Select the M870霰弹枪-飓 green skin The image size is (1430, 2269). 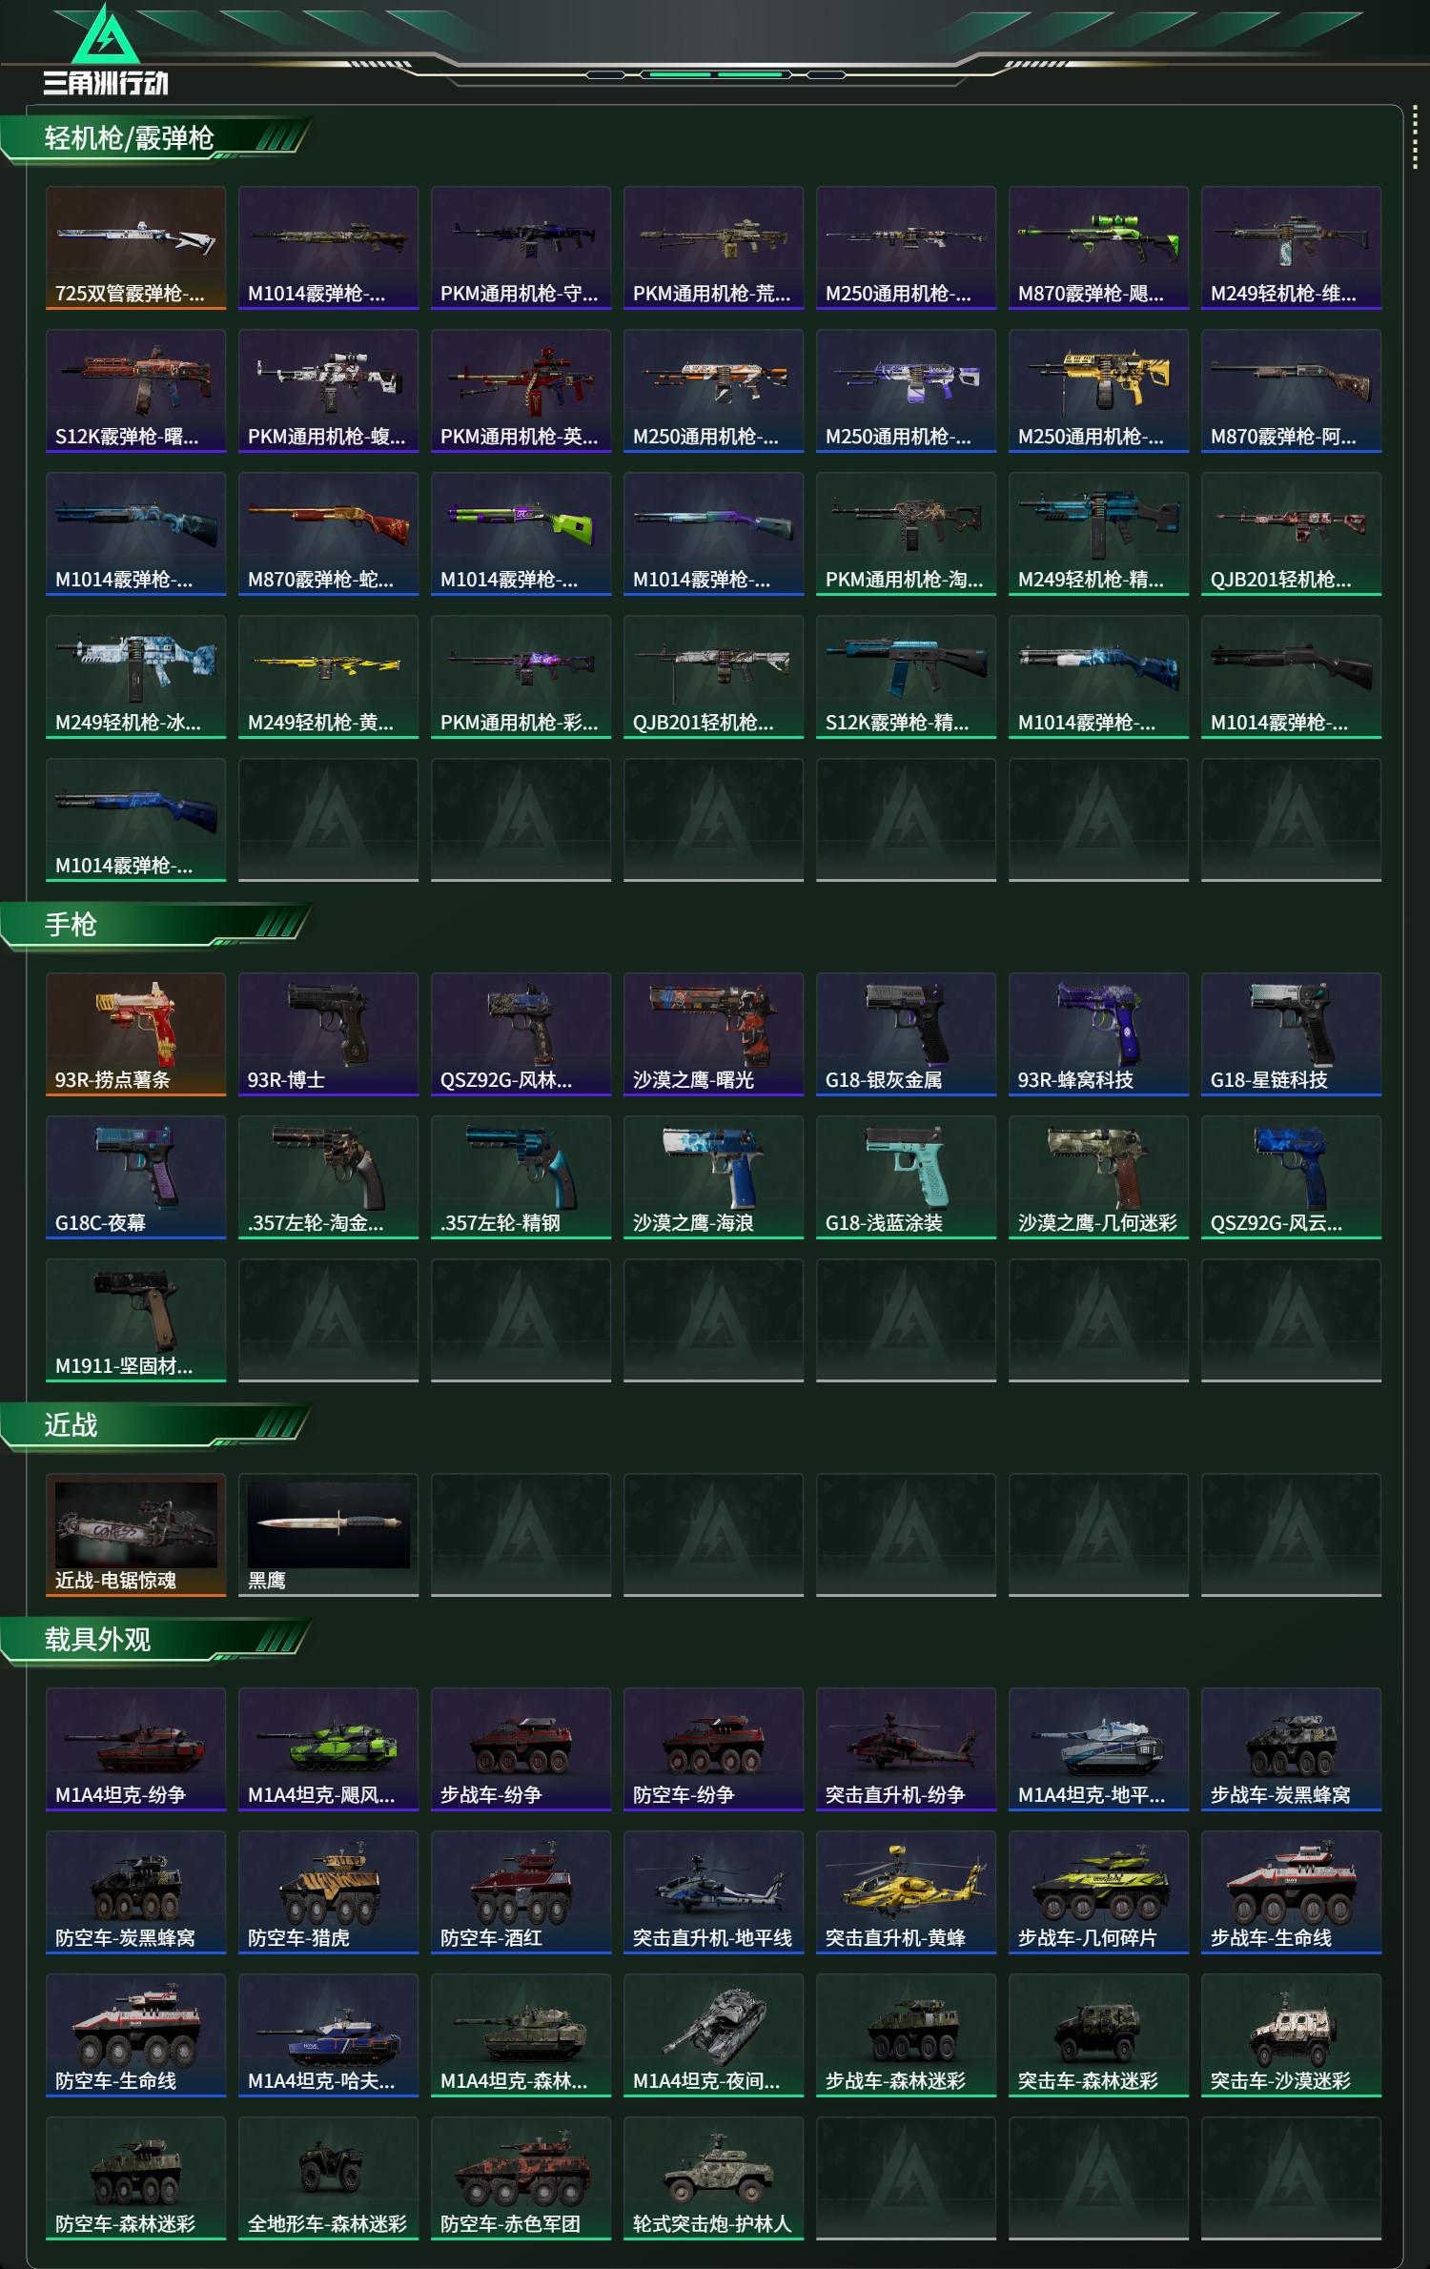point(1099,248)
